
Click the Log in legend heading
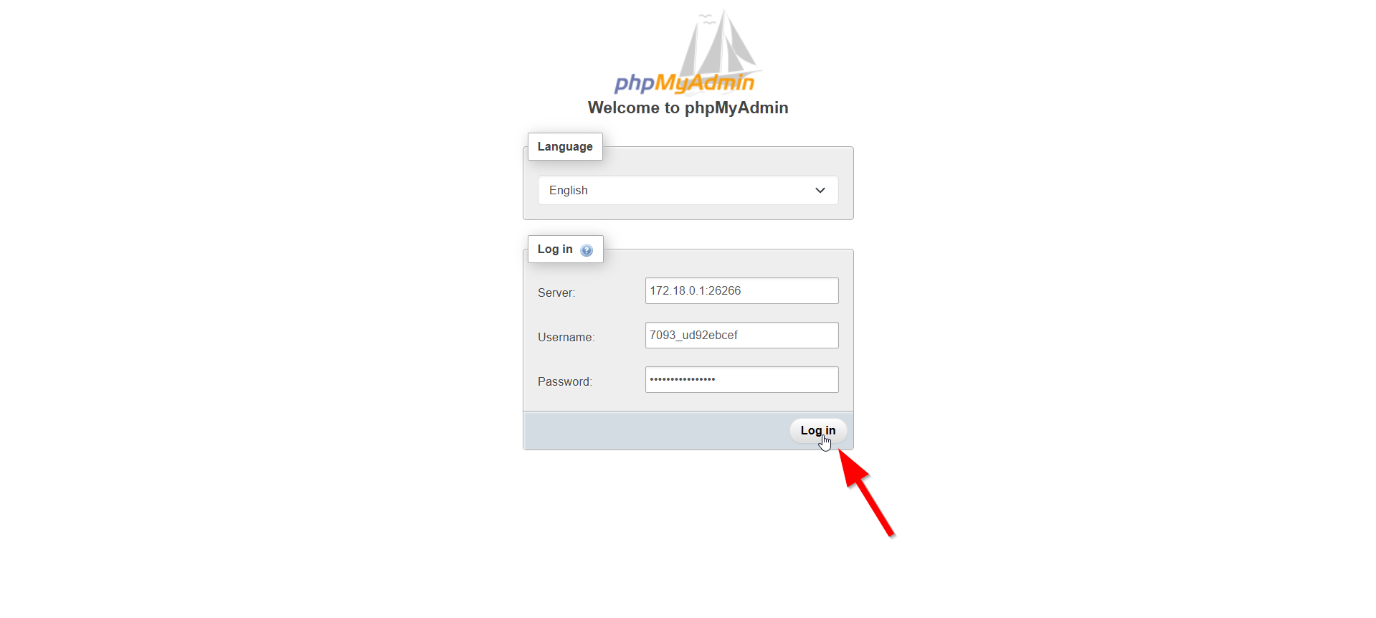pos(555,249)
